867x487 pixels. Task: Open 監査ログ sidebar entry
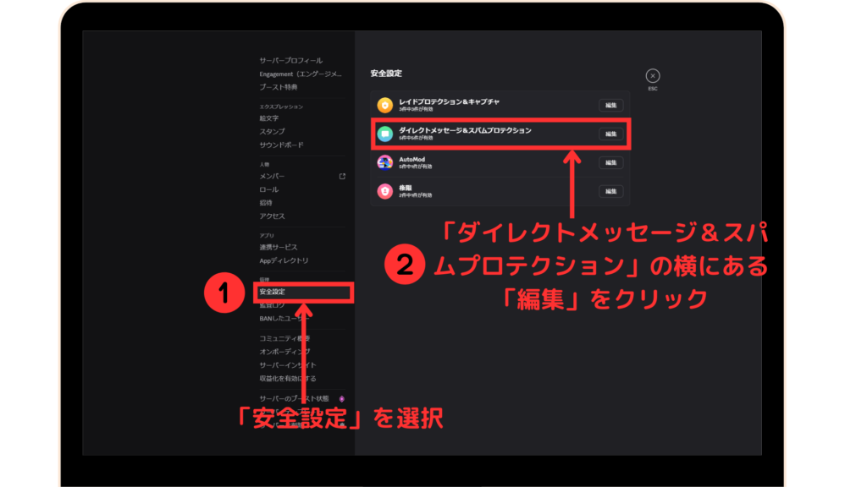click(272, 304)
